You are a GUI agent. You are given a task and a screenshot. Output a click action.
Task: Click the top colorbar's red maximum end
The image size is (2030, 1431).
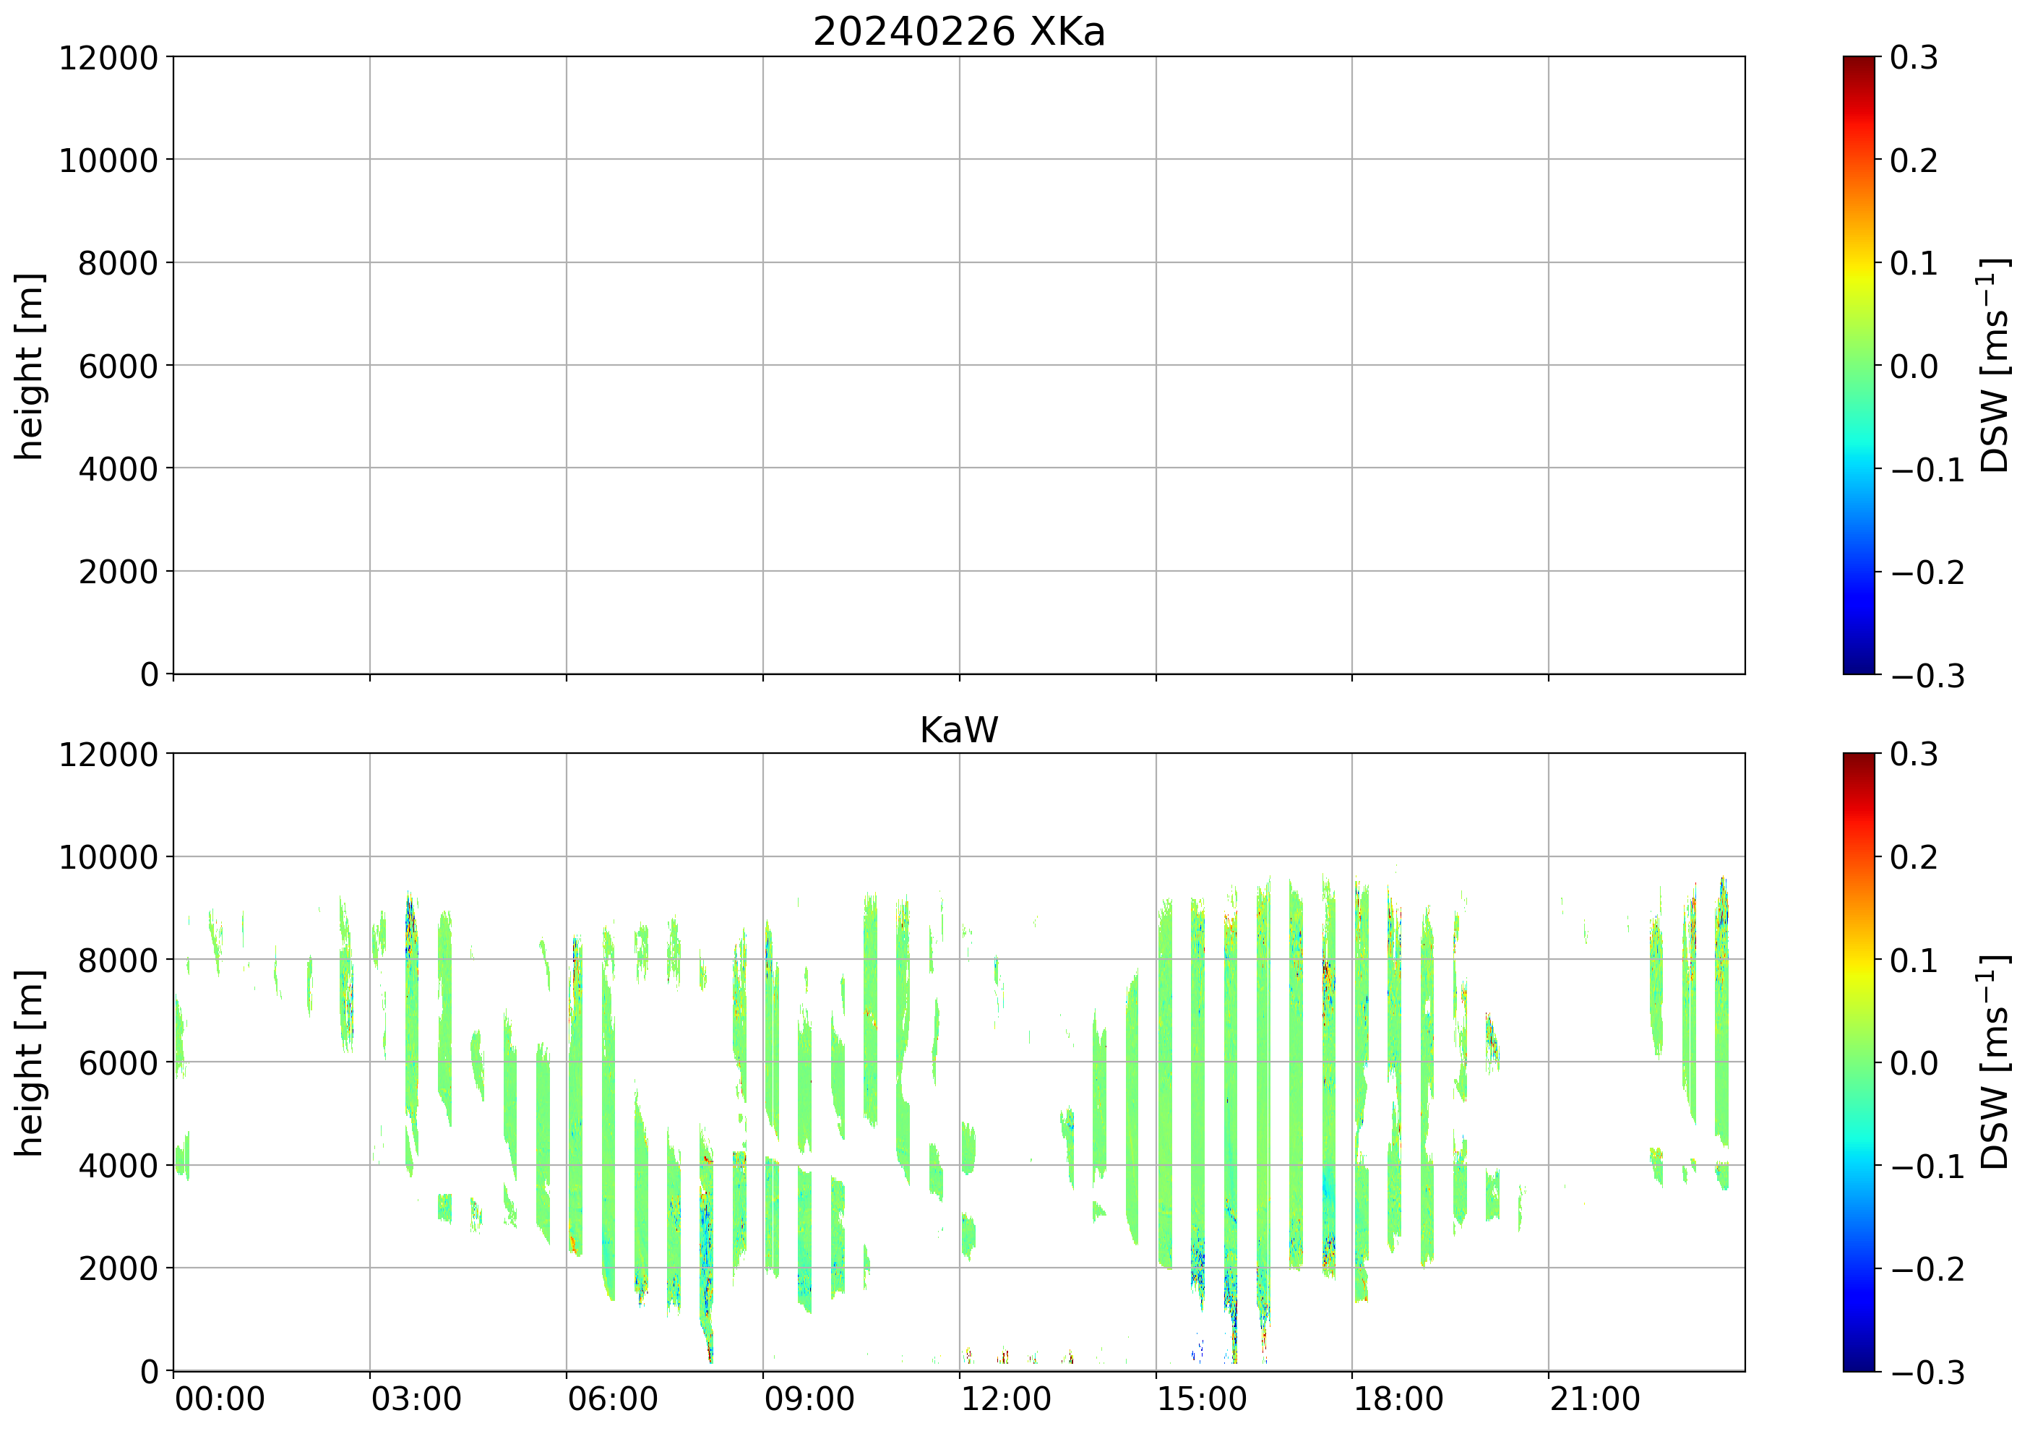[x=1859, y=62]
